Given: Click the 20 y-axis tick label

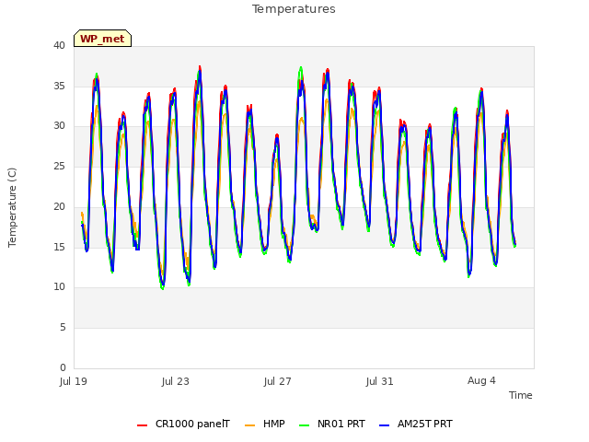Looking at the screenshot, I should pyautogui.click(x=59, y=206).
